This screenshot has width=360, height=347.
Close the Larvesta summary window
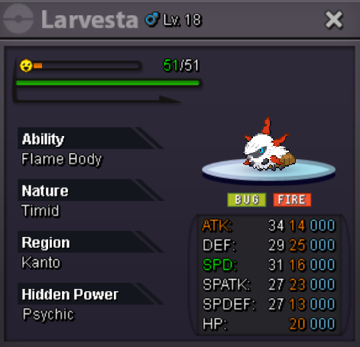[333, 20]
